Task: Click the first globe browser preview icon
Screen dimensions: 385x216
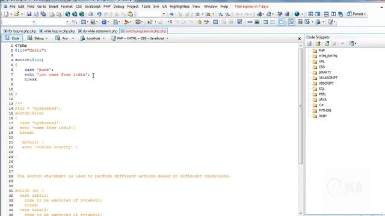Action: coord(67,14)
